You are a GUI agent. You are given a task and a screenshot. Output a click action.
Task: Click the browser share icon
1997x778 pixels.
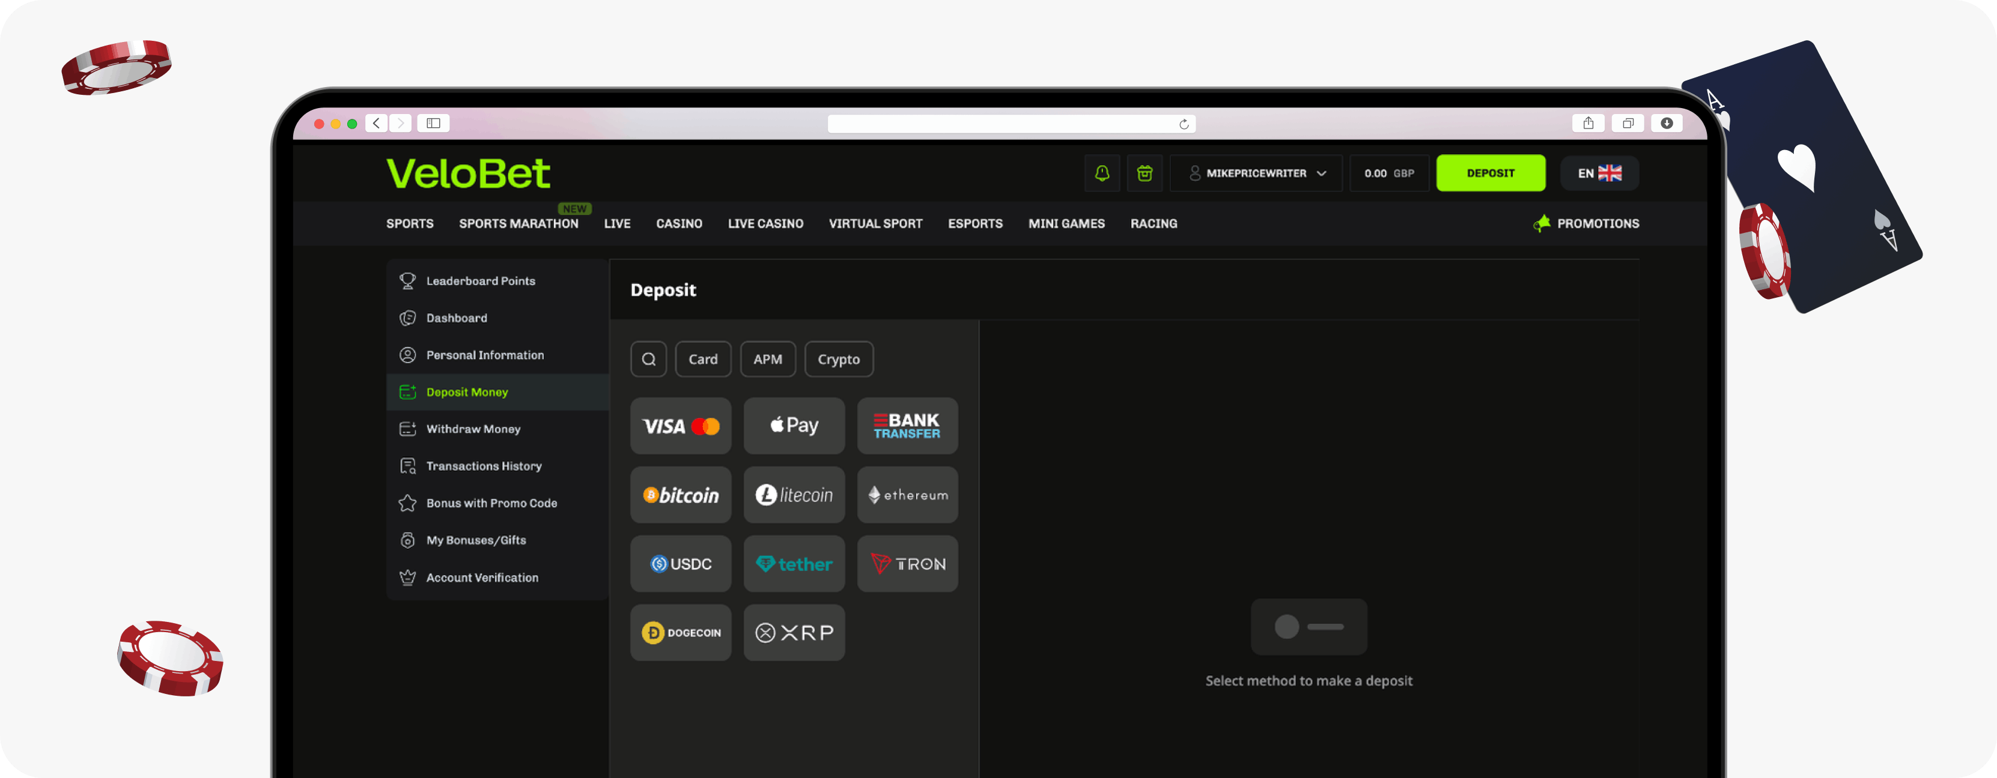pos(1588,123)
